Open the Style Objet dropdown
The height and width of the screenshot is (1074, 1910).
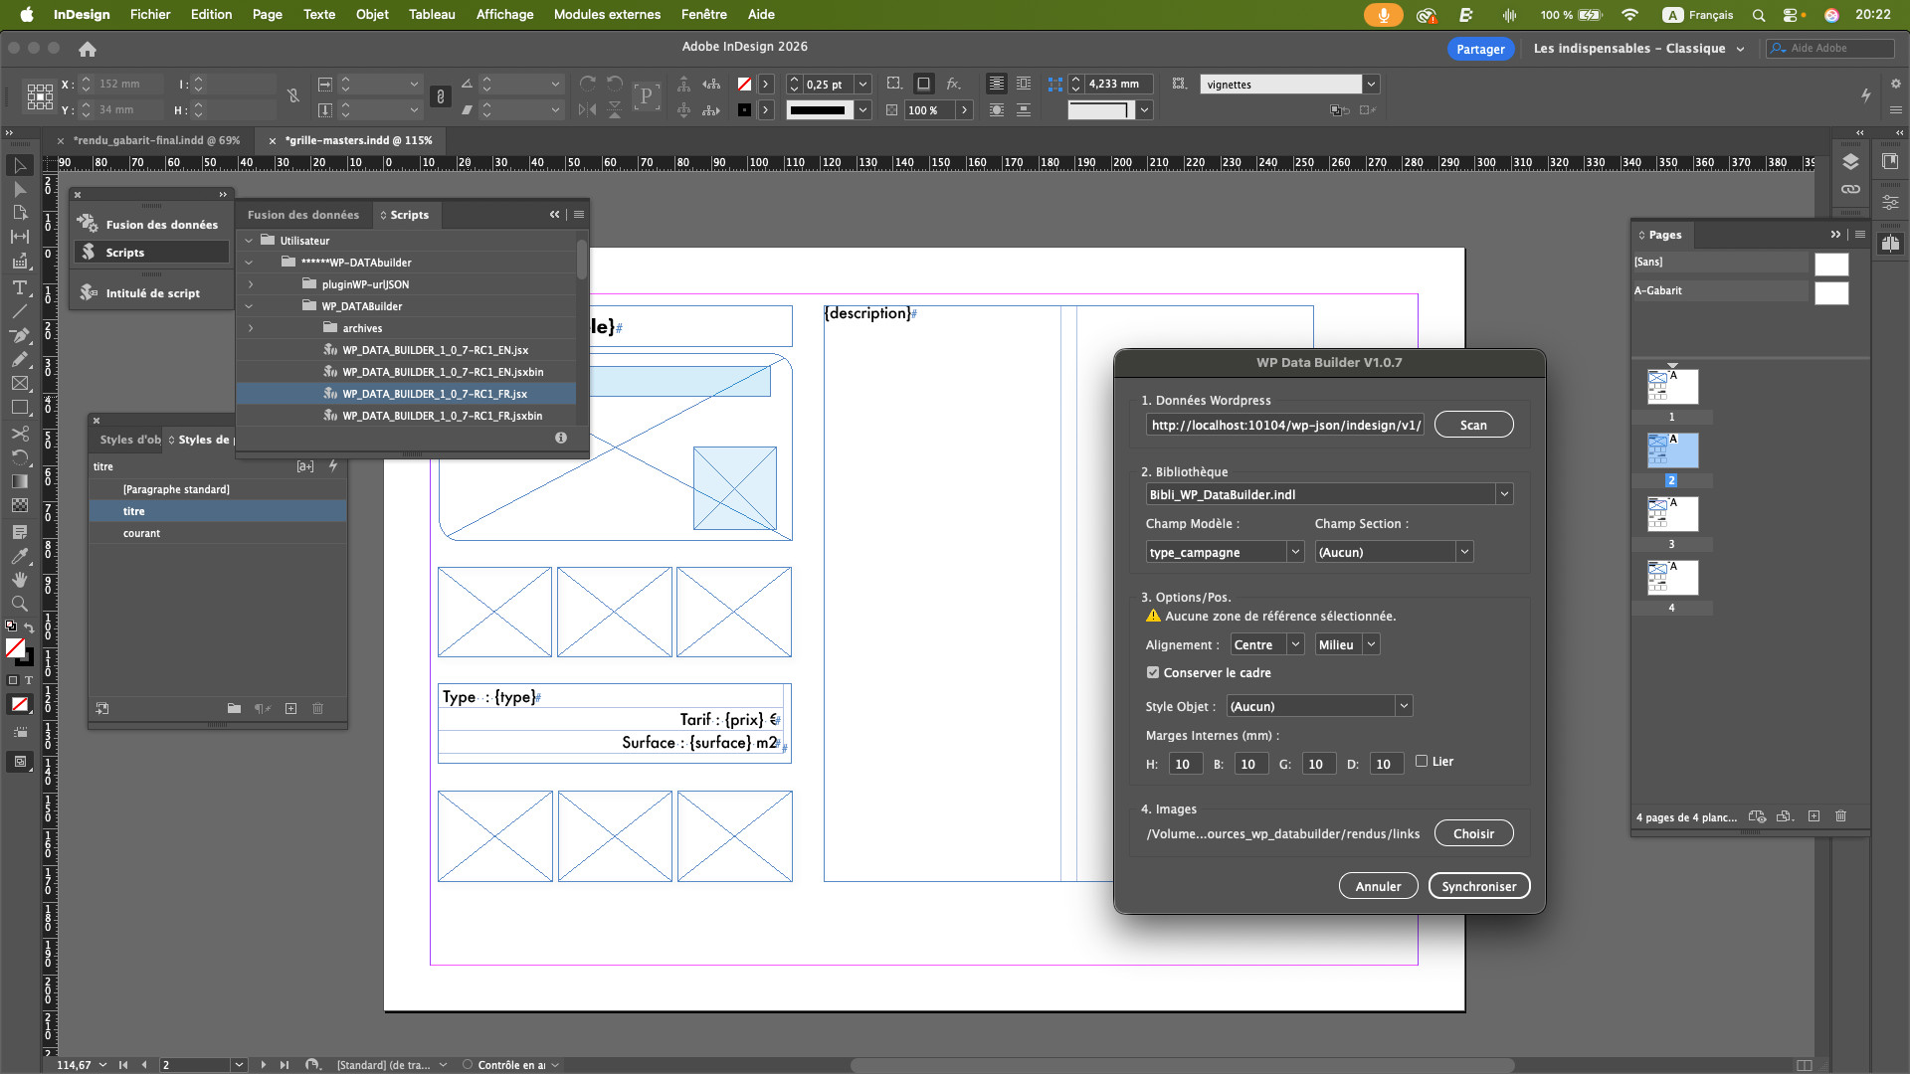pyautogui.click(x=1403, y=706)
